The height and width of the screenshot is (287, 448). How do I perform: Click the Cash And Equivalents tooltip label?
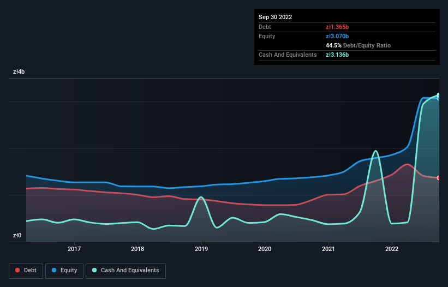[288, 55]
